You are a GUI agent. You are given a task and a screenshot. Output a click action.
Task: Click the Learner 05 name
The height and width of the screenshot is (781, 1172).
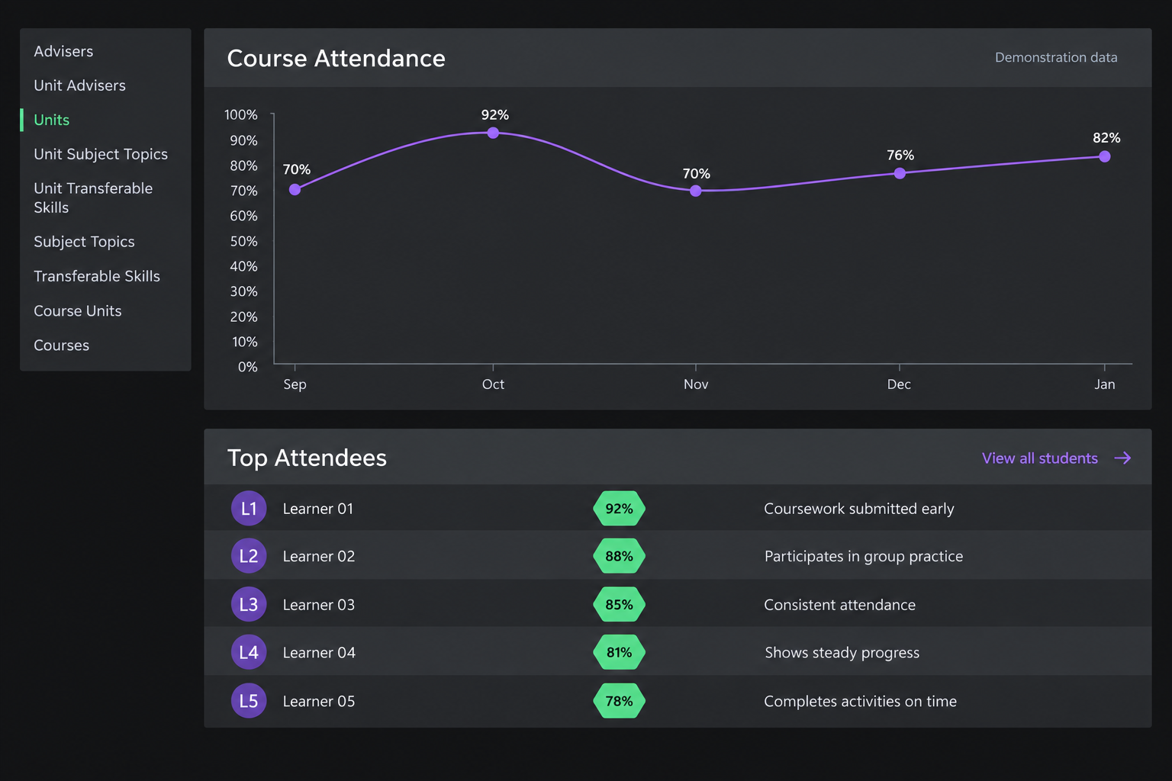[x=319, y=701]
